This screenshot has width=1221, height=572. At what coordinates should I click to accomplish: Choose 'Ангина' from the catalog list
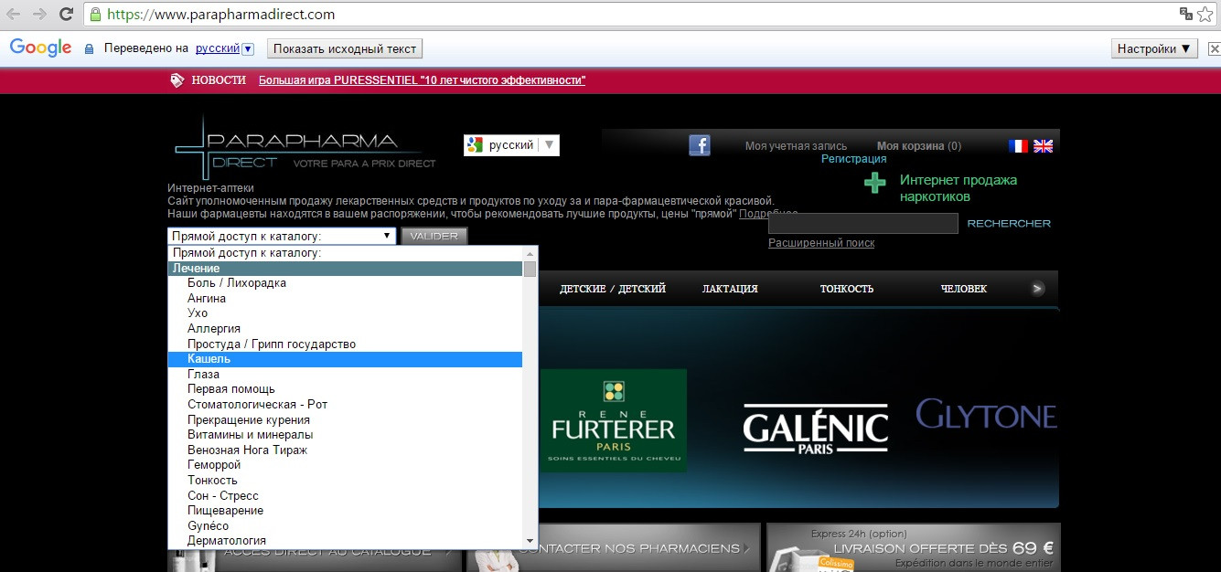pos(345,299)
